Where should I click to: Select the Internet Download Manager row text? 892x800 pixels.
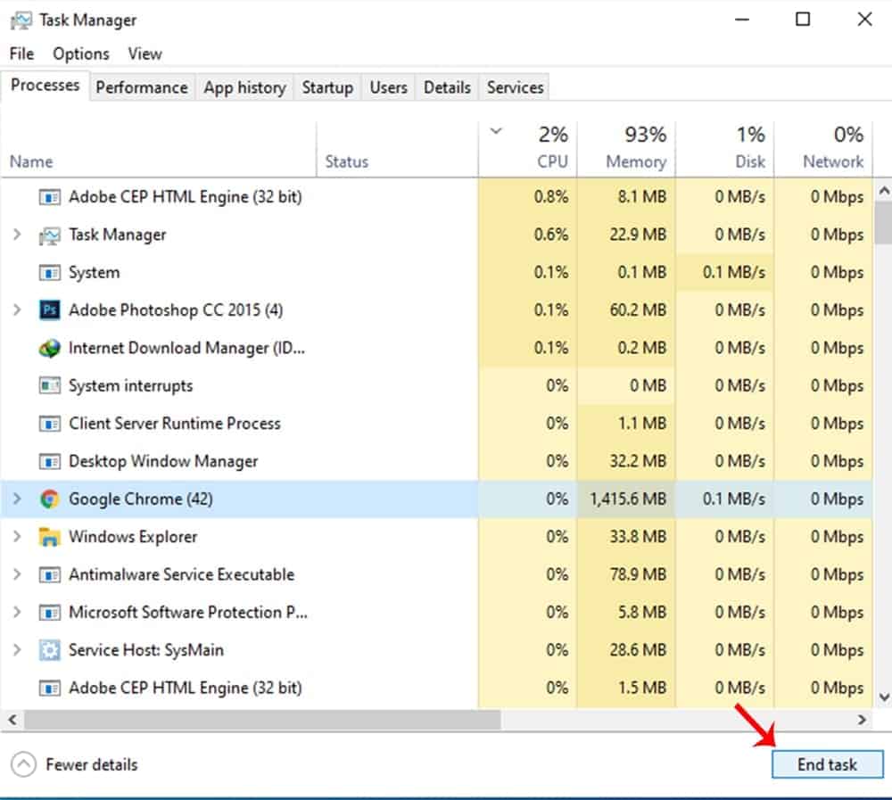(186, 348)
